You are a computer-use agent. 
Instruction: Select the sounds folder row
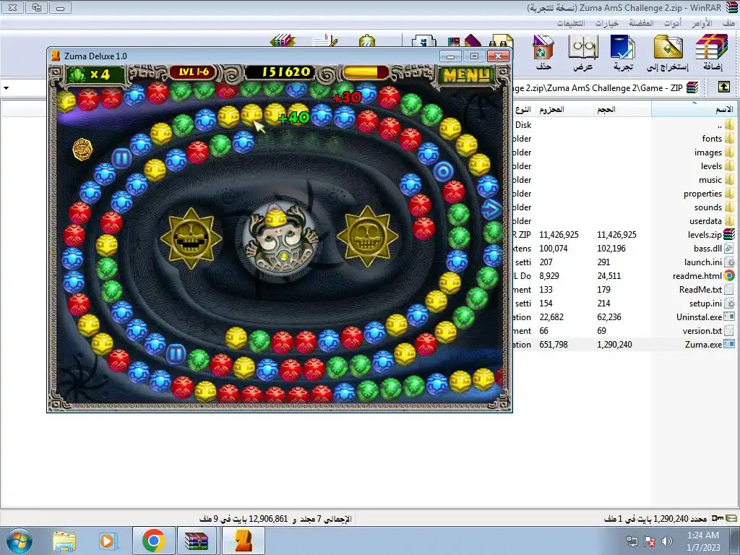click(625, 207)
